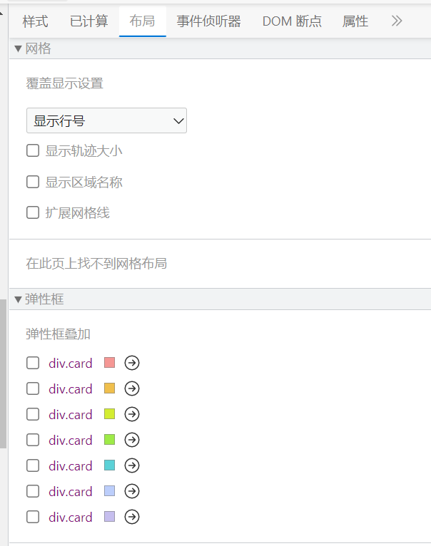Toggle the 显示区域名称 checkbox

coord(33,182)
